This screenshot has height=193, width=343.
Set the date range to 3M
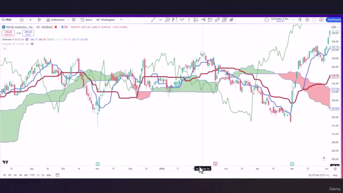[x=20, y=175]
